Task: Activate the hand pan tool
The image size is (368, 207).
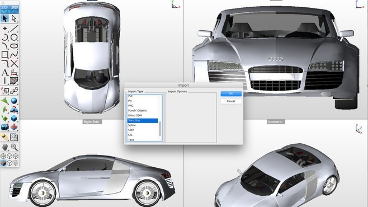Action: [4, 147]
